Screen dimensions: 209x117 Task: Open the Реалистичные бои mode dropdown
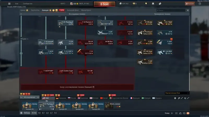(177, 93)
